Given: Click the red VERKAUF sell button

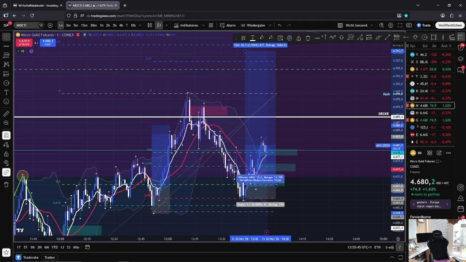Looking at the screenshot, I should 24,43.
